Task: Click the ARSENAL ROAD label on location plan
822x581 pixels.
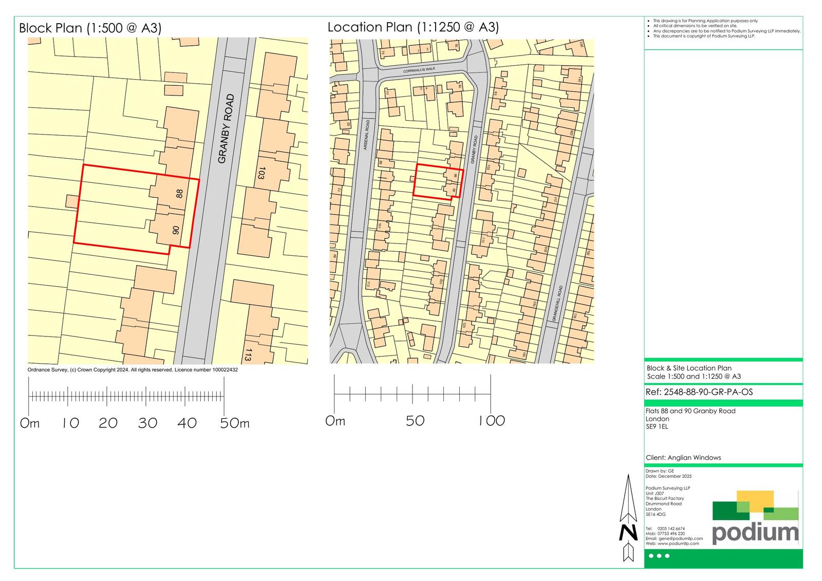Action: point(366,135)
